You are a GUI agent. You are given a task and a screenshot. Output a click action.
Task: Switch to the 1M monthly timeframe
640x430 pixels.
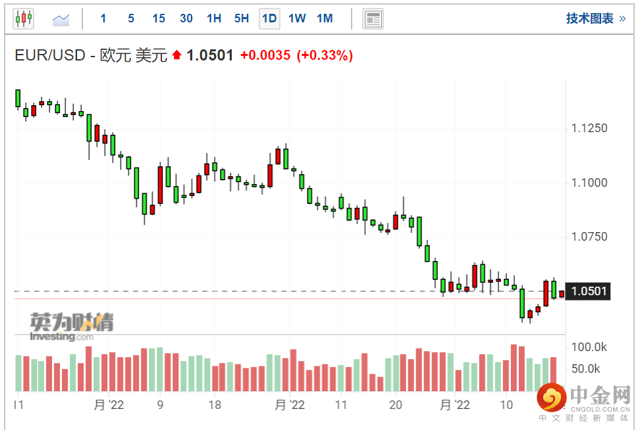[325, 18]
